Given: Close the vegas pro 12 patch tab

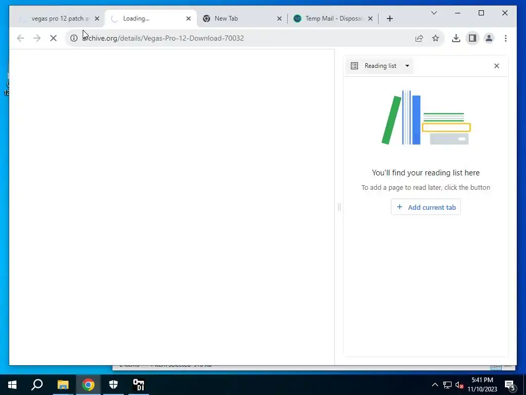Looking at the screenshot, I should 97,19.
